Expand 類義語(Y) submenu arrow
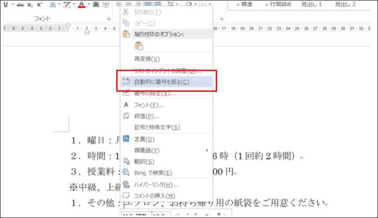 [206, 150]
